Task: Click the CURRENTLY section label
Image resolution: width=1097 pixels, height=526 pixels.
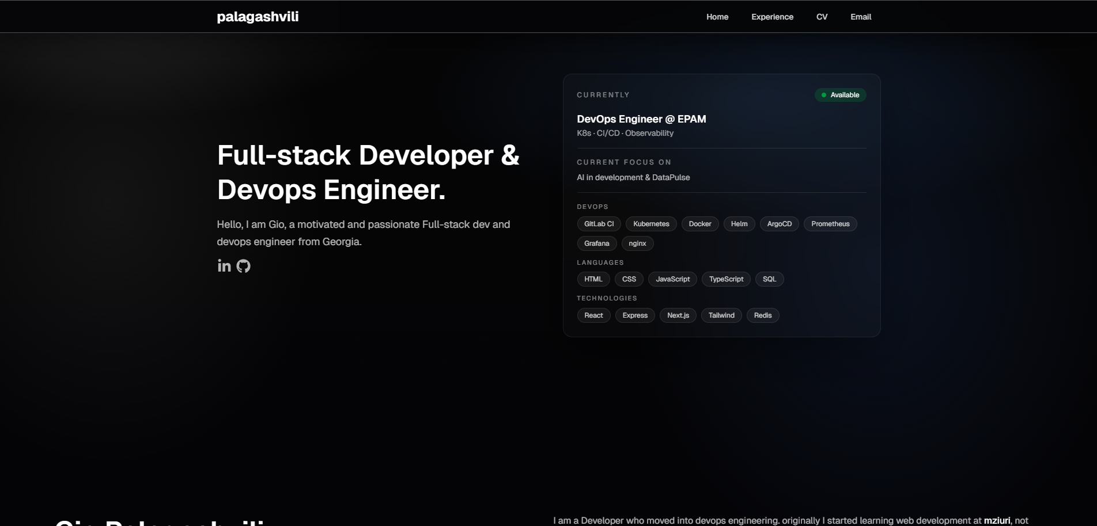Action: coord(603,95)
